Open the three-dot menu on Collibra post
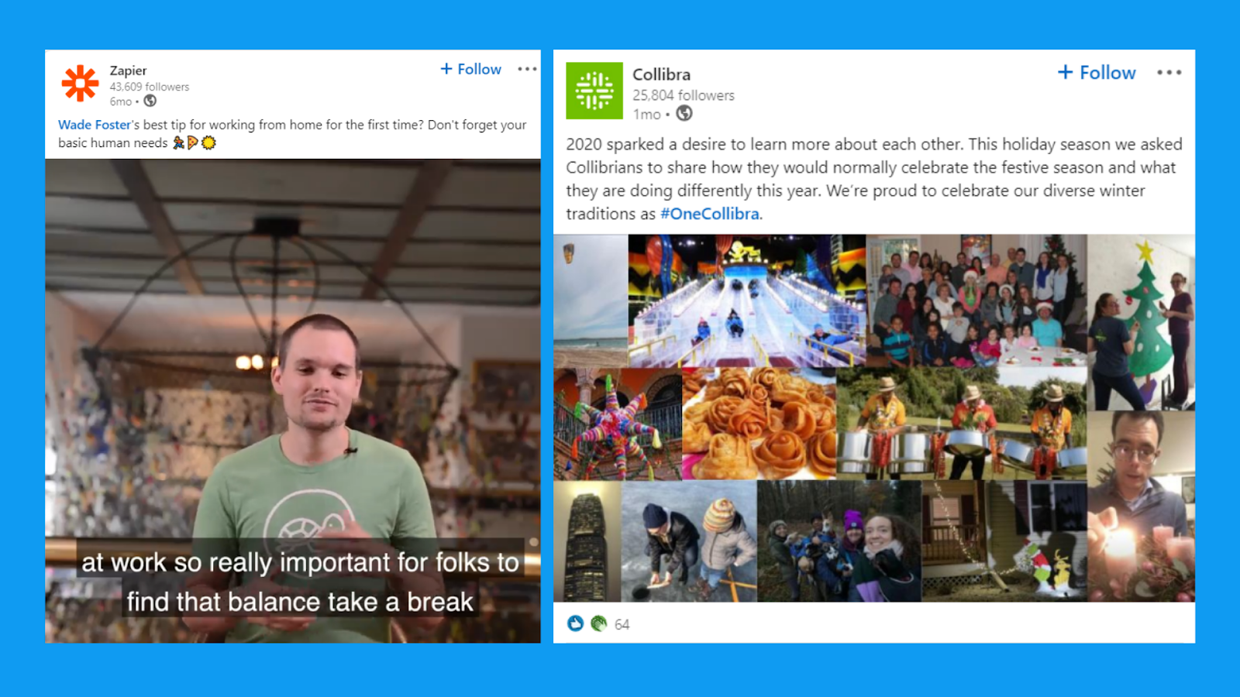1240x697 pixels. pos(1169,72)
